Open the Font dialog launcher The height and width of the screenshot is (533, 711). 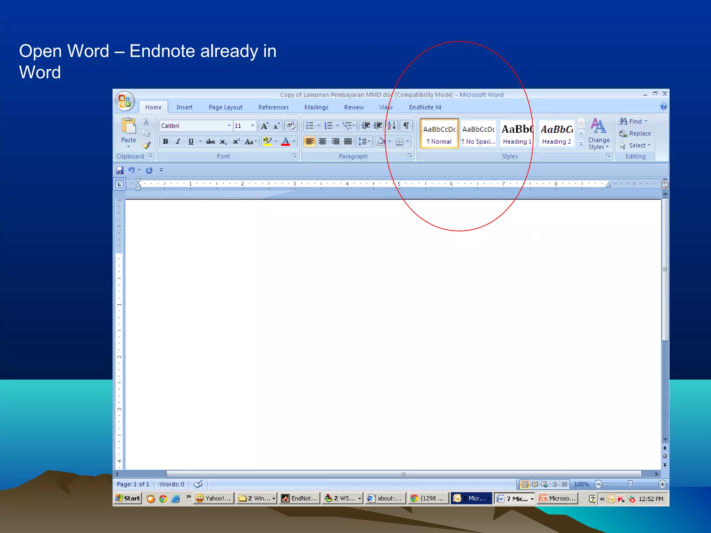294,156
